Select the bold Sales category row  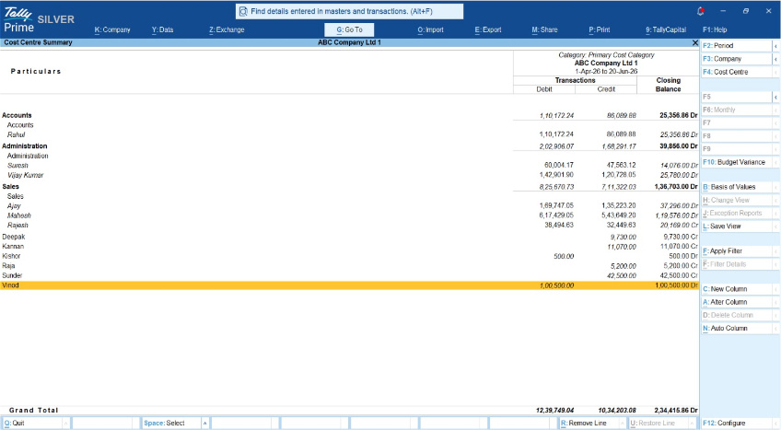[349, 187]
